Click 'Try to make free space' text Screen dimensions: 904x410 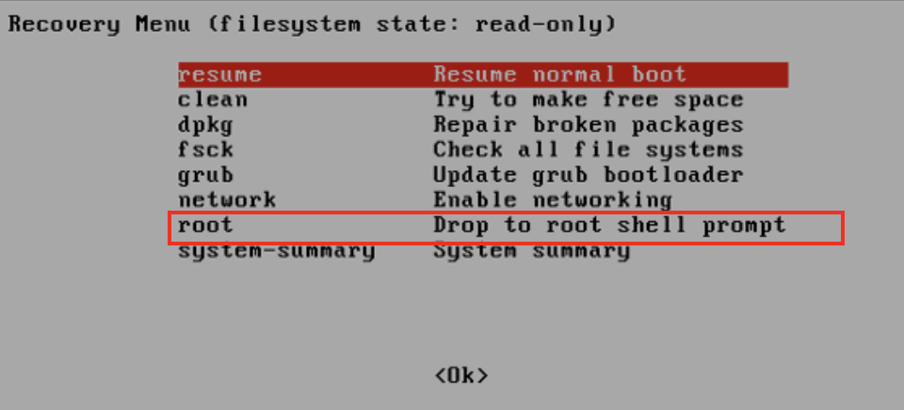point(588,100)
